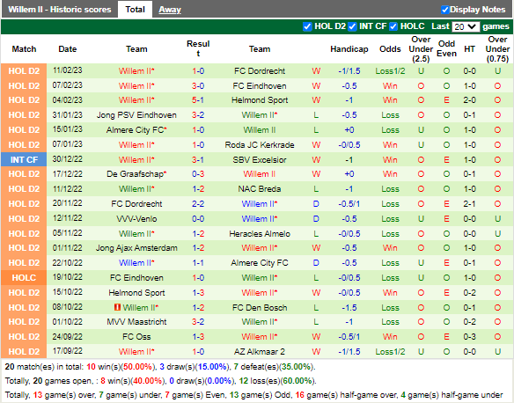The width and height of the screenshot is (514, 403).
Task: Click 3-1 result versus SBV Excelsior
Action: click(x=198, y=159)
